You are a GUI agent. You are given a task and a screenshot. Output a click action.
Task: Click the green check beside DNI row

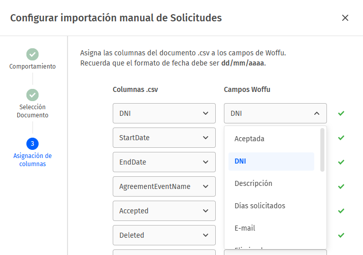tap(341, 113)
